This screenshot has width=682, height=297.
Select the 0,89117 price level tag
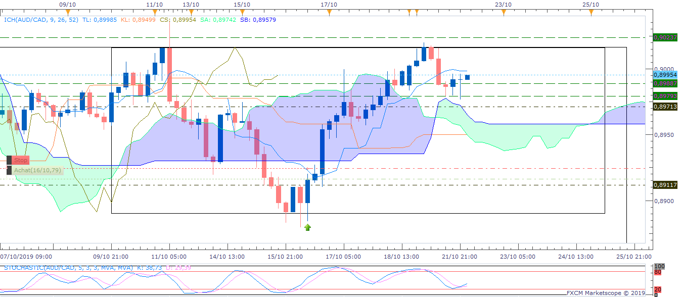pyautogui.click(x=665, y=185)
